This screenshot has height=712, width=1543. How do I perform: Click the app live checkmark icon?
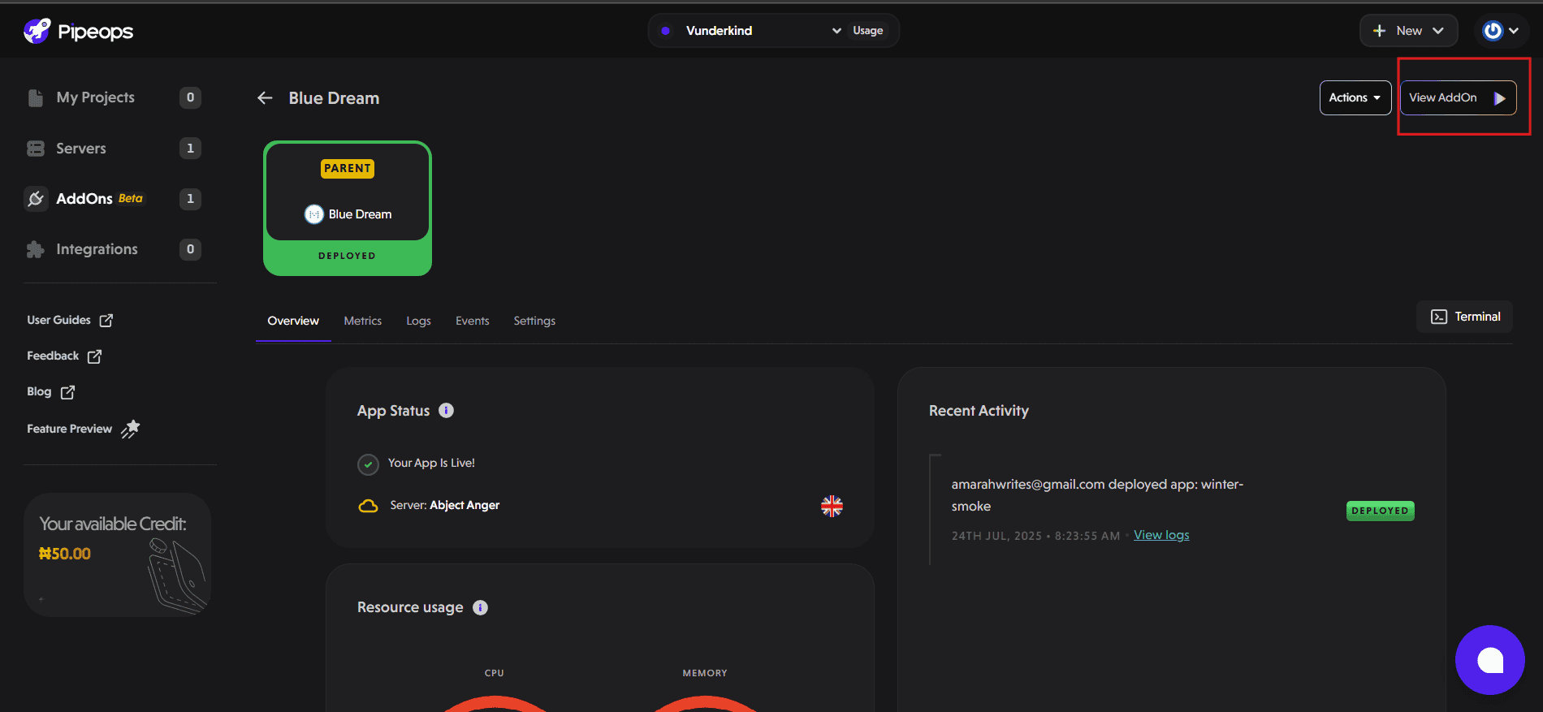click(368, 464)
